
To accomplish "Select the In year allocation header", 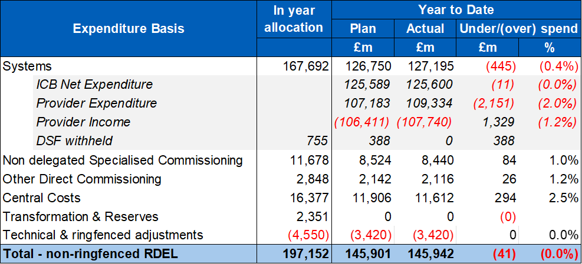I will (x=294, y=19).
